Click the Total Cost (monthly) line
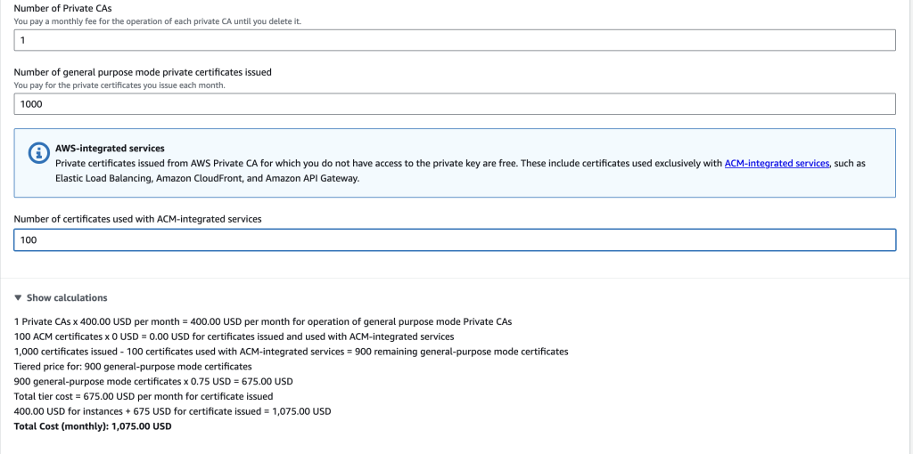Screen dimensions: 913x454 coord(93,426)
